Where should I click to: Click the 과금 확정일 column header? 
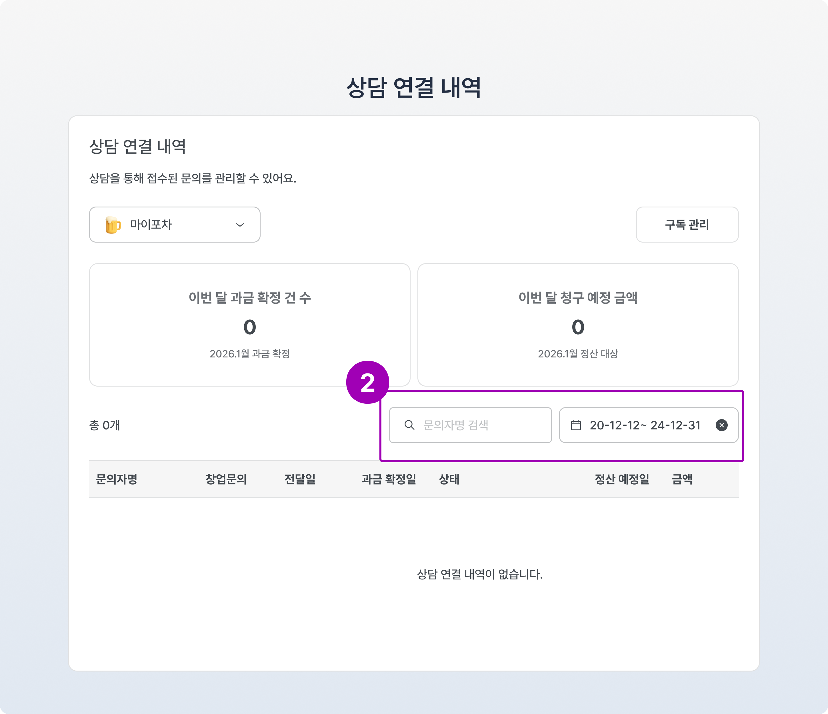(x=388, y=479)
